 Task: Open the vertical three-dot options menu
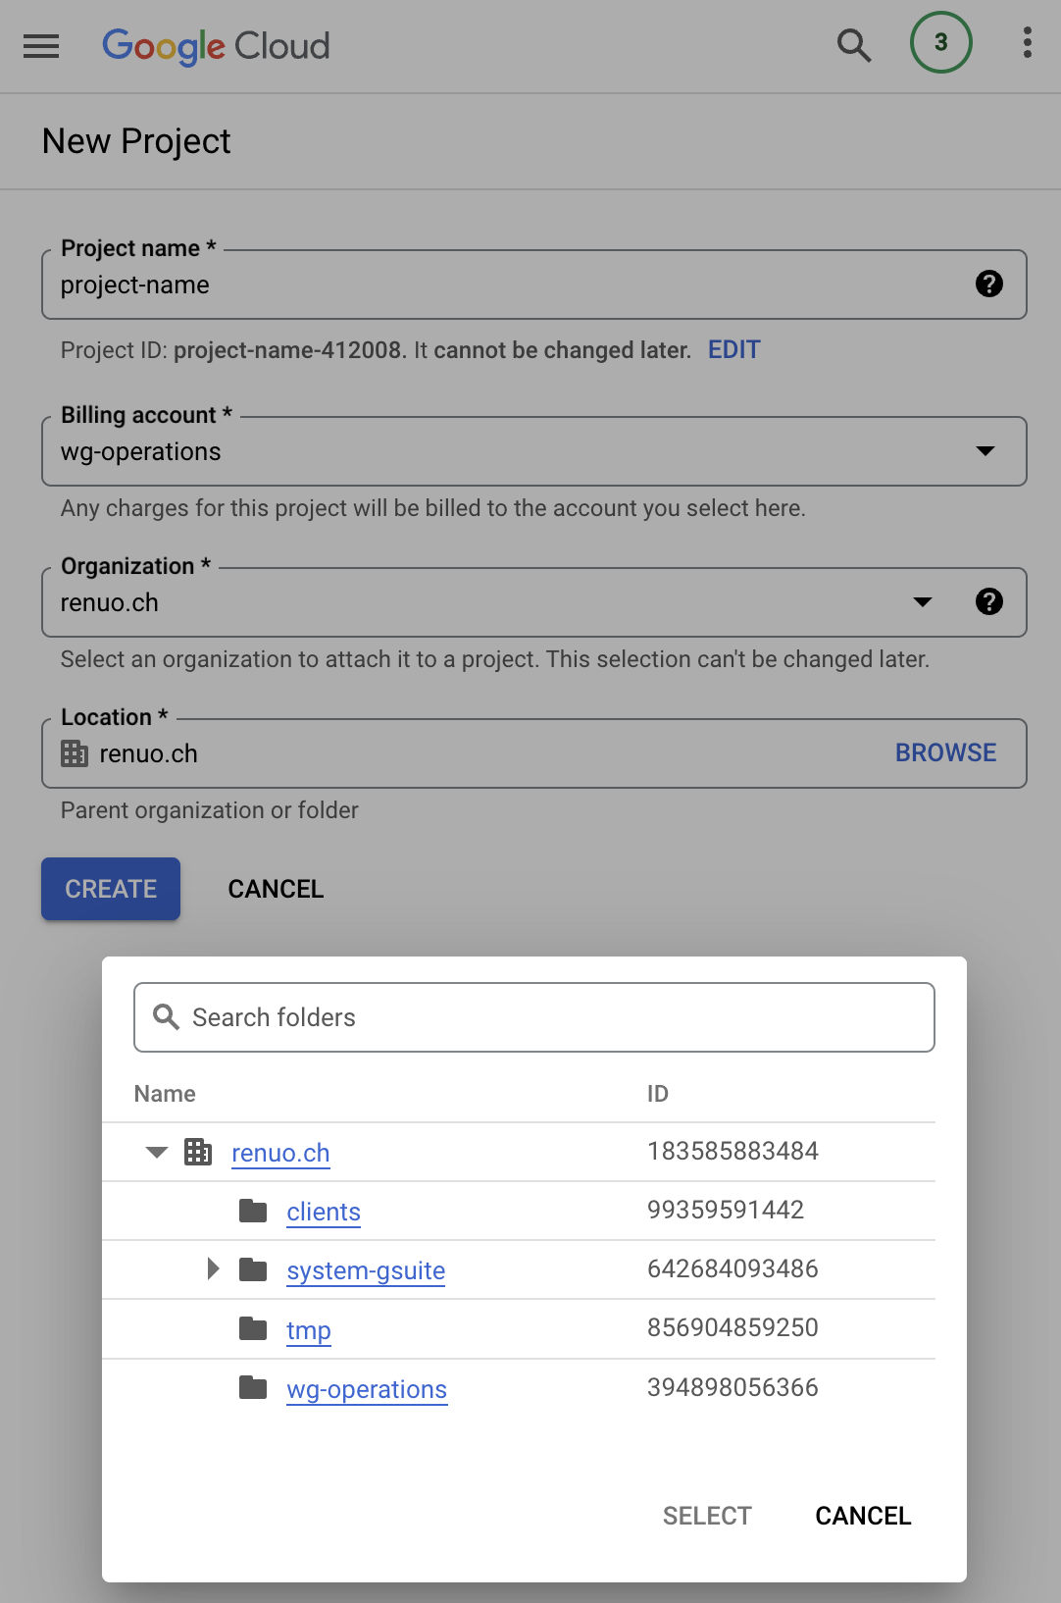(x=1027, y=42)
